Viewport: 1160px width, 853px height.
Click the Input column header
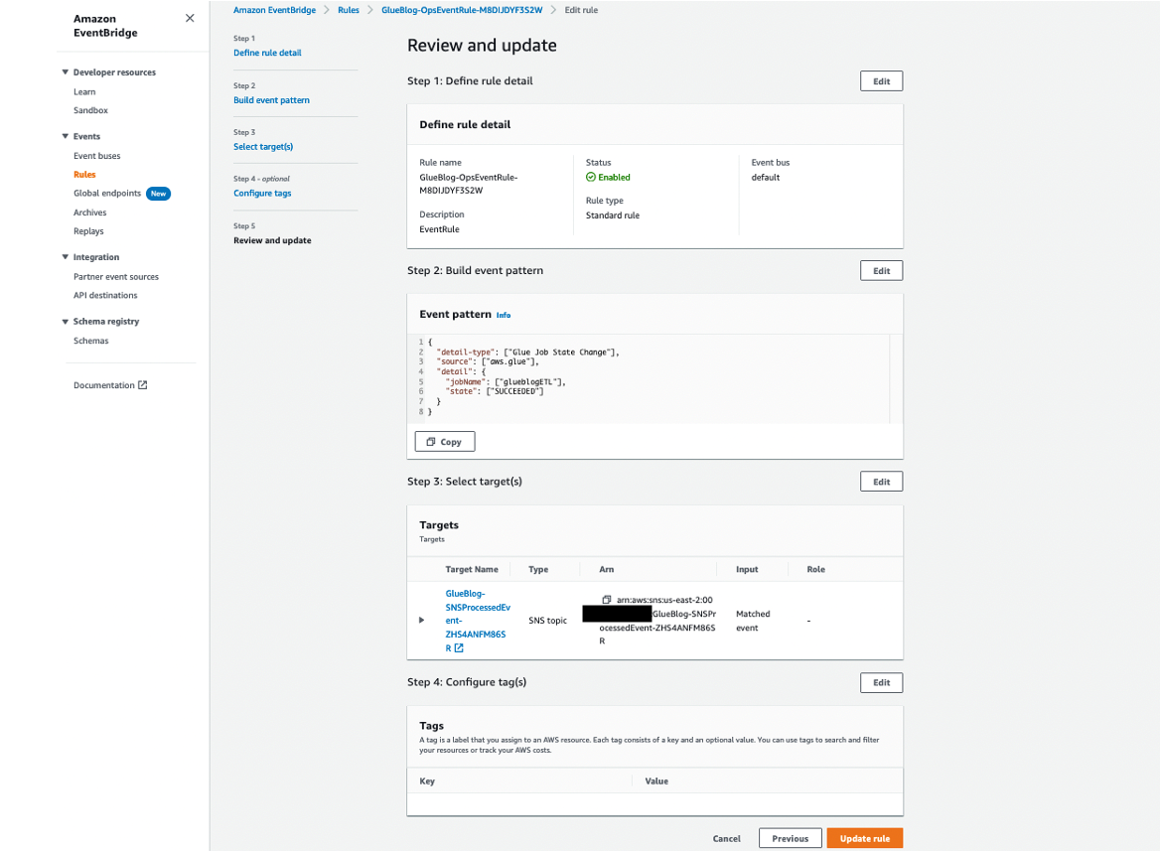(747, 570)
